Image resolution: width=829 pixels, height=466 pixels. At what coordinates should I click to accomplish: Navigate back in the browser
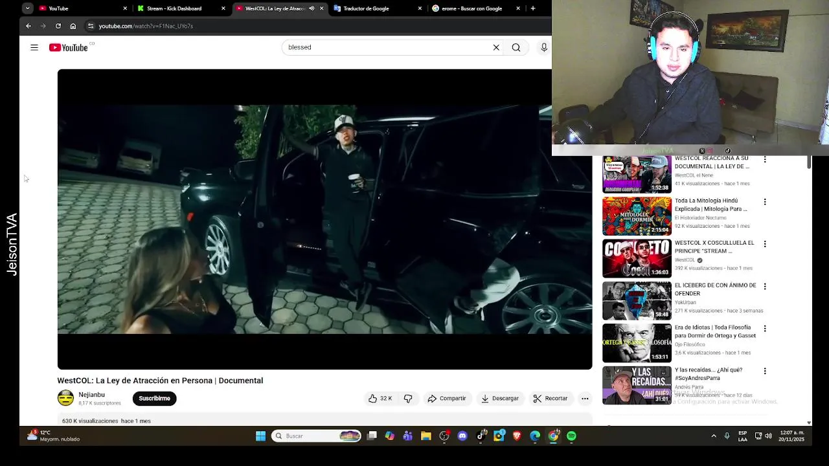(28, 26)
